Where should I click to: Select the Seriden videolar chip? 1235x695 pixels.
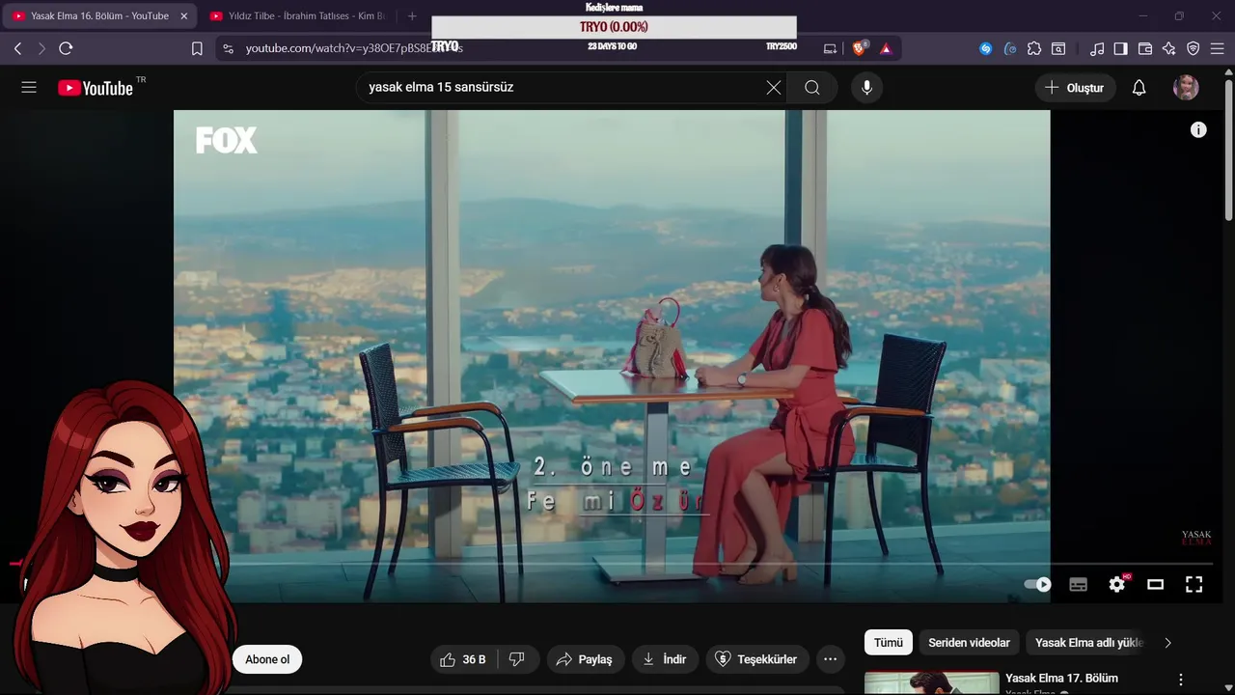coord(969,643)
